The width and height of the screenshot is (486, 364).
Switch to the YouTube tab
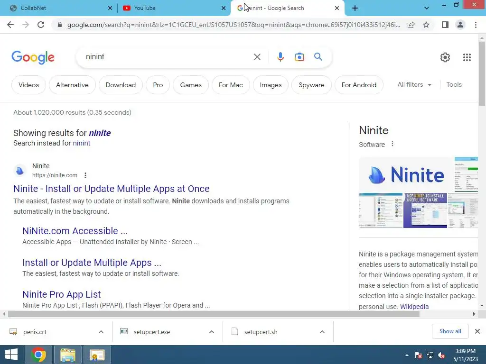click(x=173, y=8)
